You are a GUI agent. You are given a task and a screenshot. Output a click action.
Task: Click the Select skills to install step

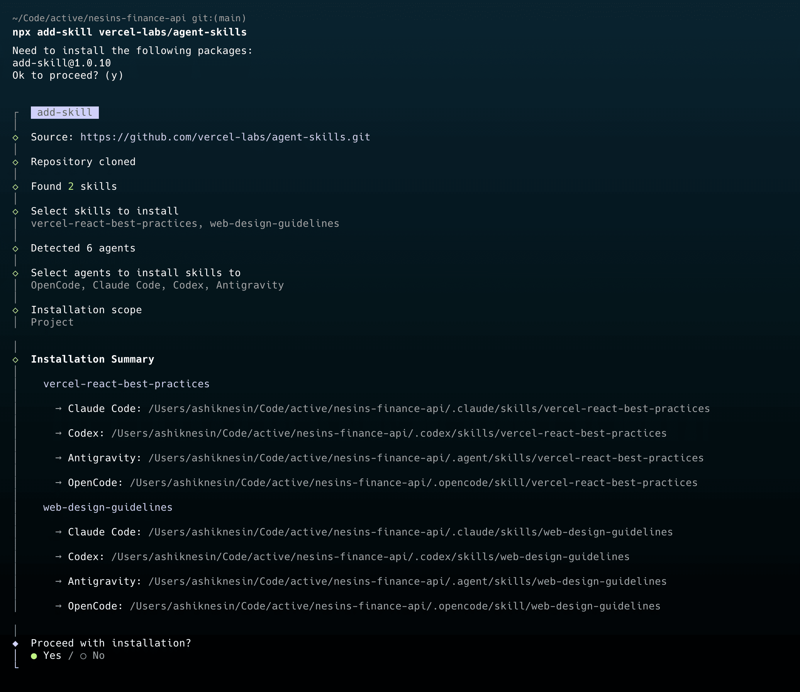coord(104,211)
